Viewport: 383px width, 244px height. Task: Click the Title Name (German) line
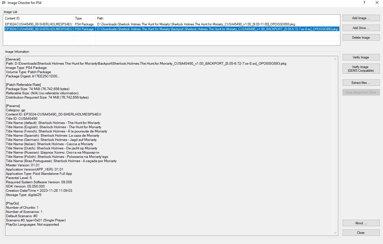[x=51, y=140]
